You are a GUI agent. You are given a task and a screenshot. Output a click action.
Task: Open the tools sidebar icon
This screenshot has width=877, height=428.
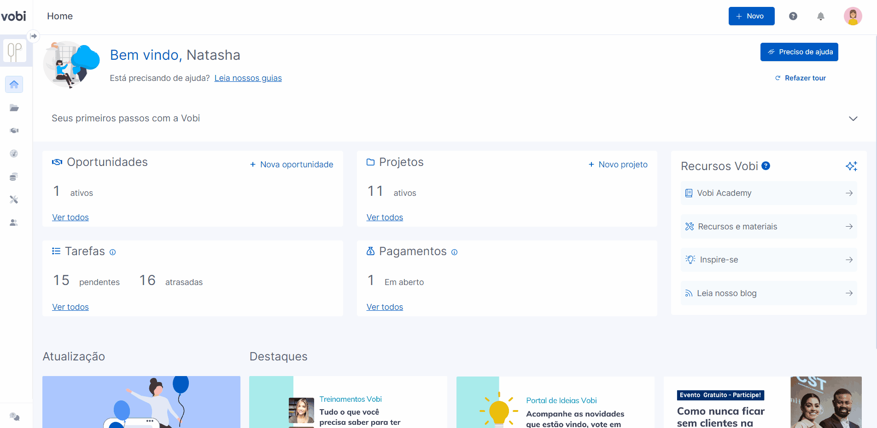[x=14, y=200]
